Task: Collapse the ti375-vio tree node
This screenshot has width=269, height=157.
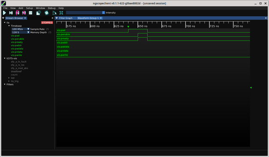Action: (x=5, y=58)
